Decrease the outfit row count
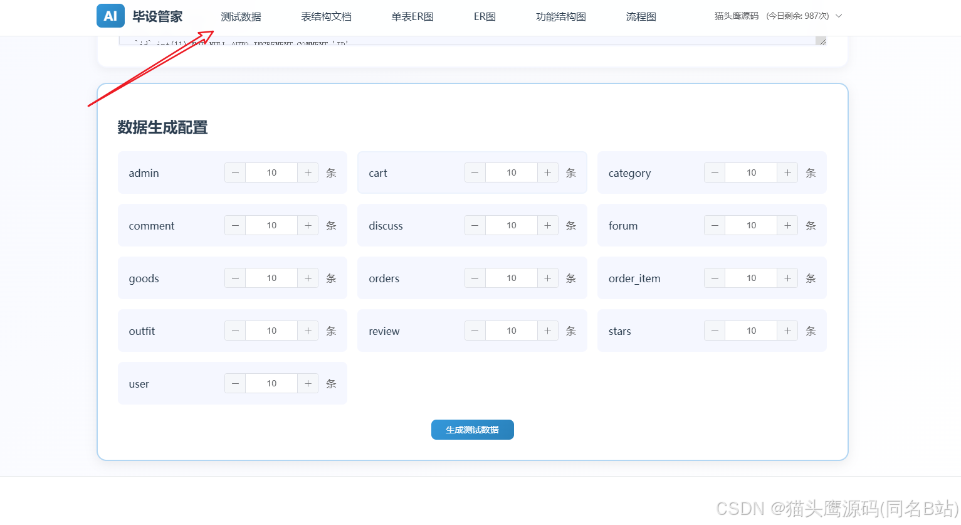The width and height of the screenshot is (961, 525). tap(235, 331)
